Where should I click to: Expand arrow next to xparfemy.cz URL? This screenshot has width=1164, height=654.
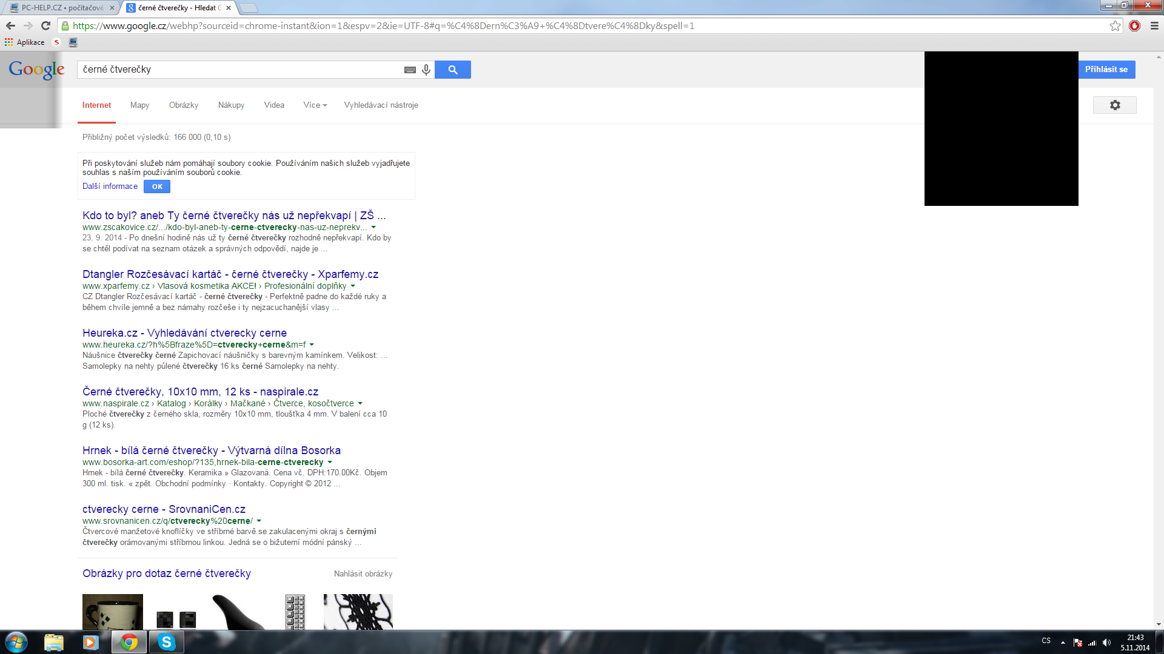pyautogui.click(x=353, y=286)
